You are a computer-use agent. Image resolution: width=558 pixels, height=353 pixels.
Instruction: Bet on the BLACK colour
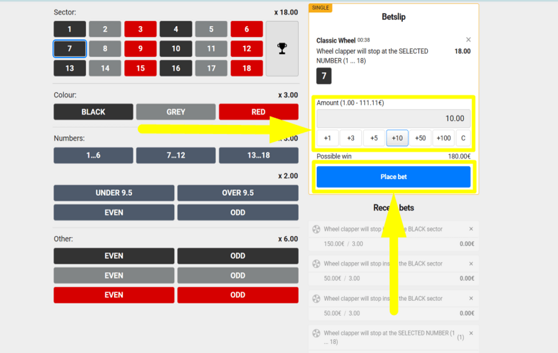pyautogui.click(x=93, y=112)
